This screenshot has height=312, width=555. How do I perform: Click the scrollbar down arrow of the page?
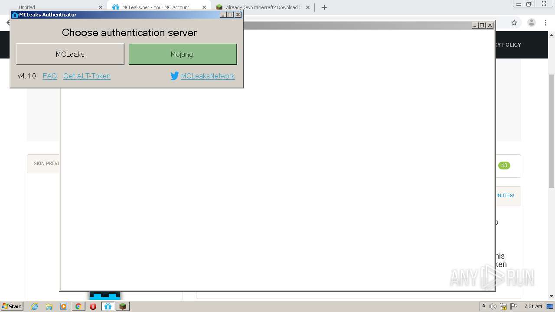(552, 296)
